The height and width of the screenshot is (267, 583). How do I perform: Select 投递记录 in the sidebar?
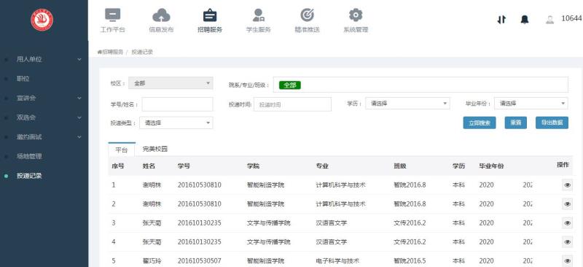pos(29,176)
